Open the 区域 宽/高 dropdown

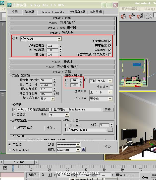[x=101, y=81]
